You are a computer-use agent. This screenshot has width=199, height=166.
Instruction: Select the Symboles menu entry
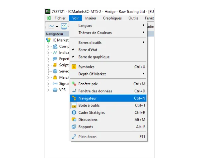pos(108,67)
